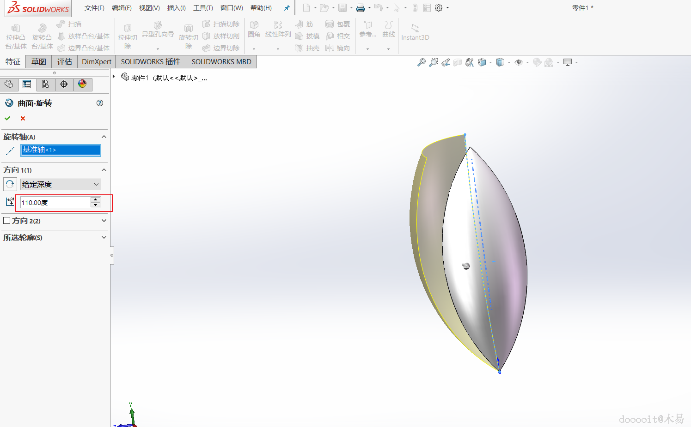Open the help icon for 曲面-旋转

click(x=100, y=103)
